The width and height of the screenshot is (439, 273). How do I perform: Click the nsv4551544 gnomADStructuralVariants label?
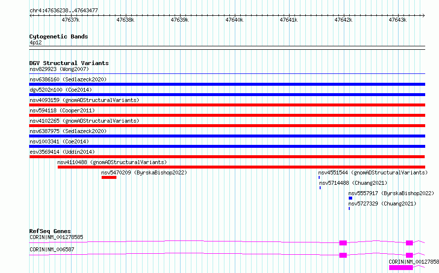pos(373,172)
